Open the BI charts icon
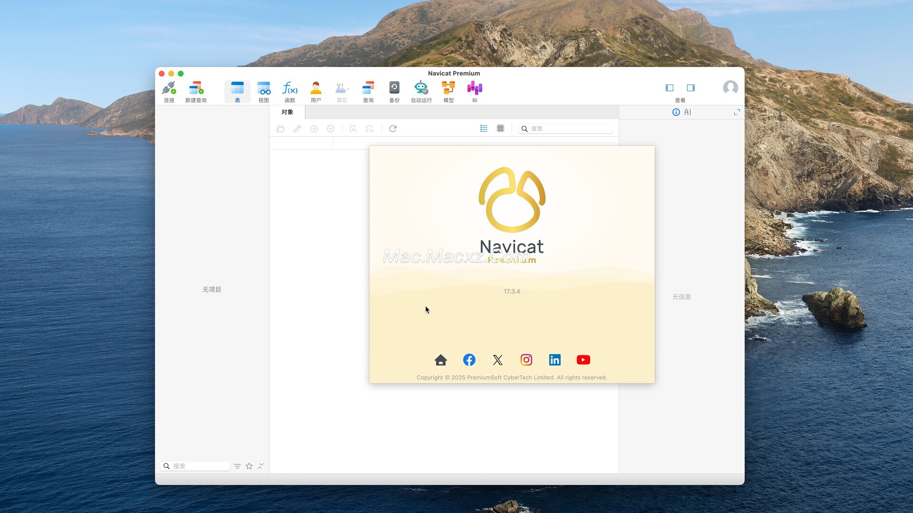Screen dimensions: 913x513 click(475, 88)
